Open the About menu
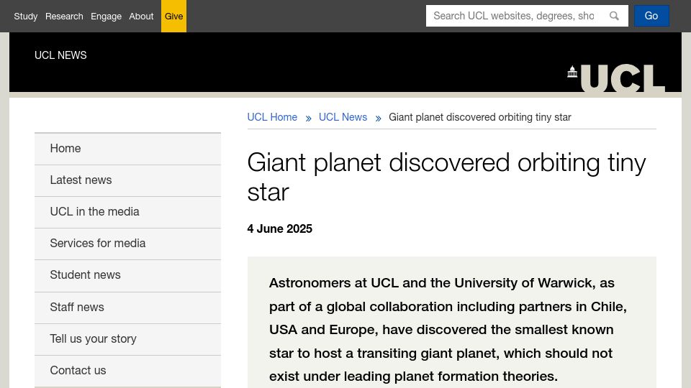691x388 pixels. tap(141, 17)
